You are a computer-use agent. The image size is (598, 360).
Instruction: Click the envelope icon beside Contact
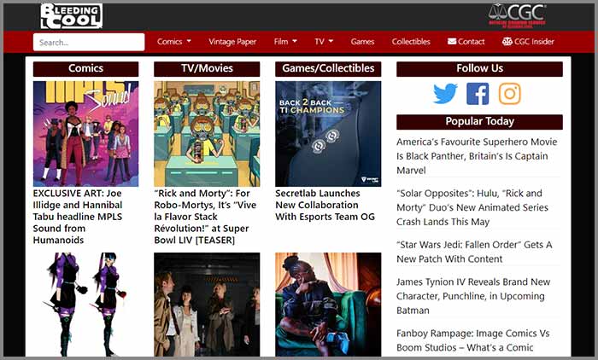click(x=452, y=41)
